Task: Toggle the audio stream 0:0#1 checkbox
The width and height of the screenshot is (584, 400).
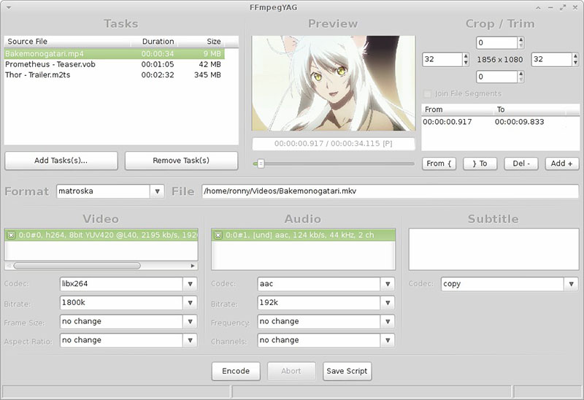Action: point(218,235)
